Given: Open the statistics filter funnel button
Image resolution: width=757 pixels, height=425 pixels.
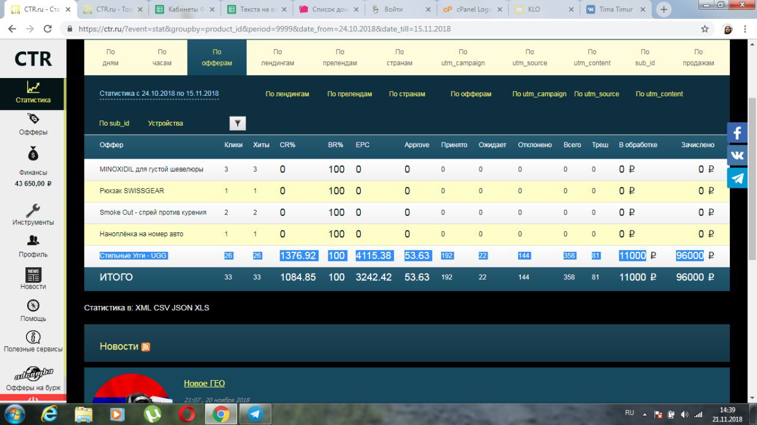Looking at the screenshot, I should (x=237, y=123).
